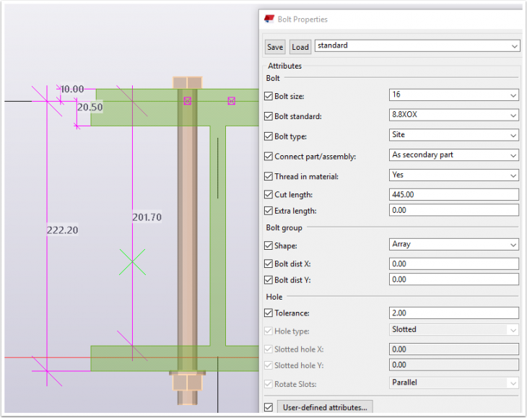Toggle the Bolt standard checkbox
This screenshot has width=527, height=418.
click(269, 116)
